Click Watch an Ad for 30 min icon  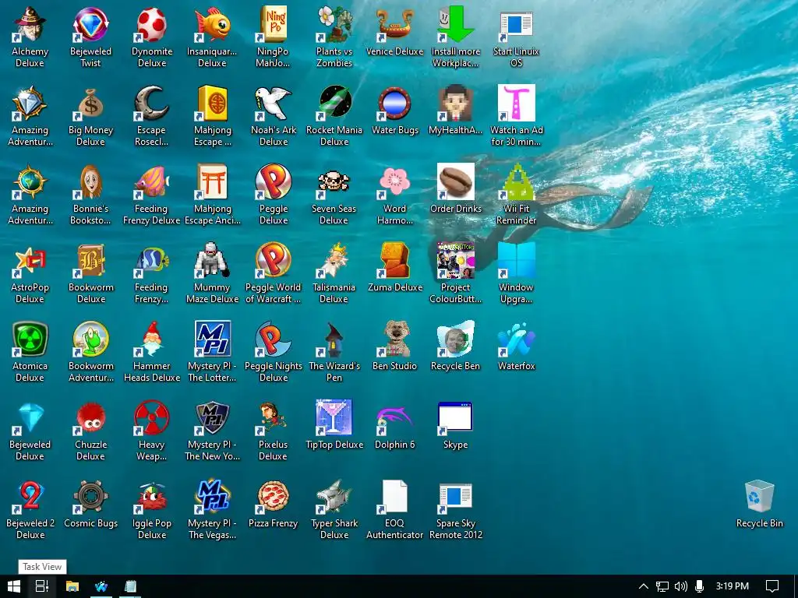click(x=516, y=104)
